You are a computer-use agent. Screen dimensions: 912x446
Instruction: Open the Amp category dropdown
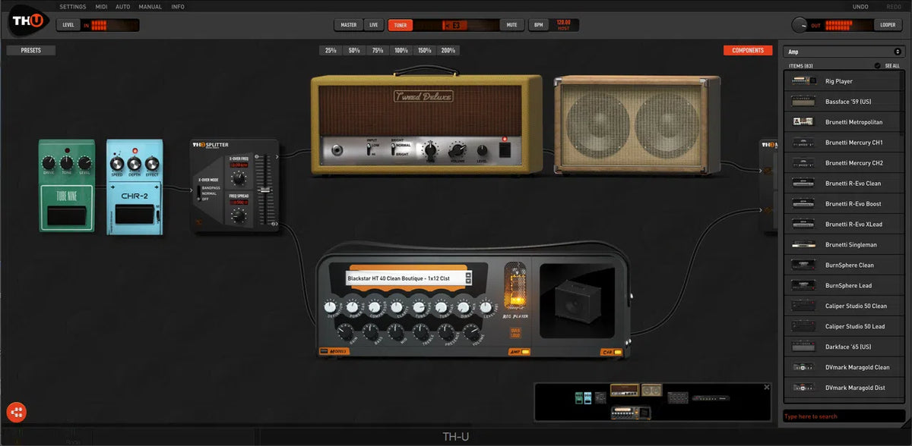tap(842, 51)
